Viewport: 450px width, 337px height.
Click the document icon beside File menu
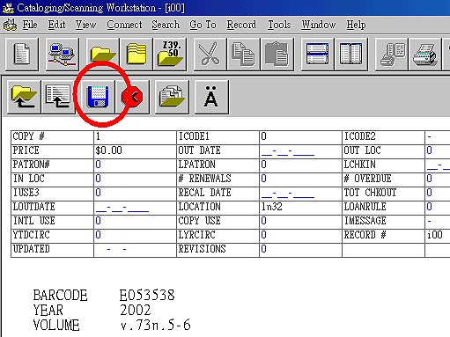point(10,25)
